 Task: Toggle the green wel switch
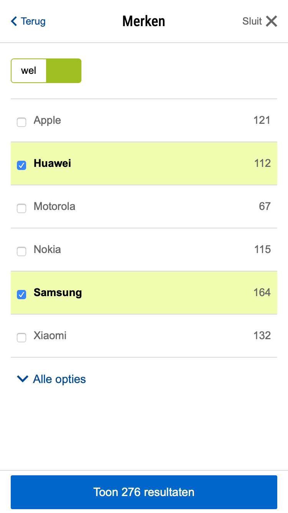click(x=46, y=71)
